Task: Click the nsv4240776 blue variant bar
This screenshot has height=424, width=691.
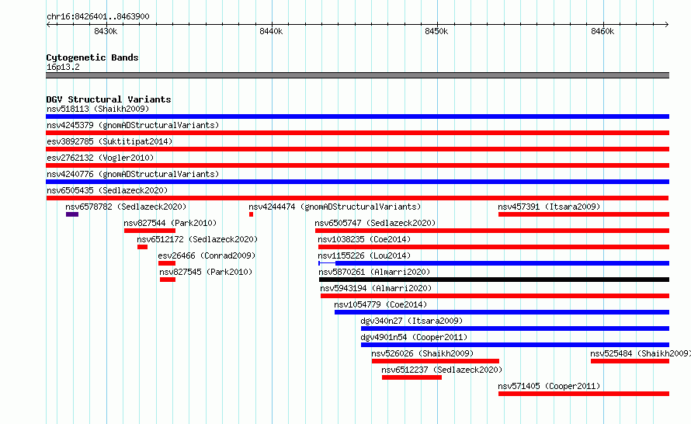Action: coord(357,182)
